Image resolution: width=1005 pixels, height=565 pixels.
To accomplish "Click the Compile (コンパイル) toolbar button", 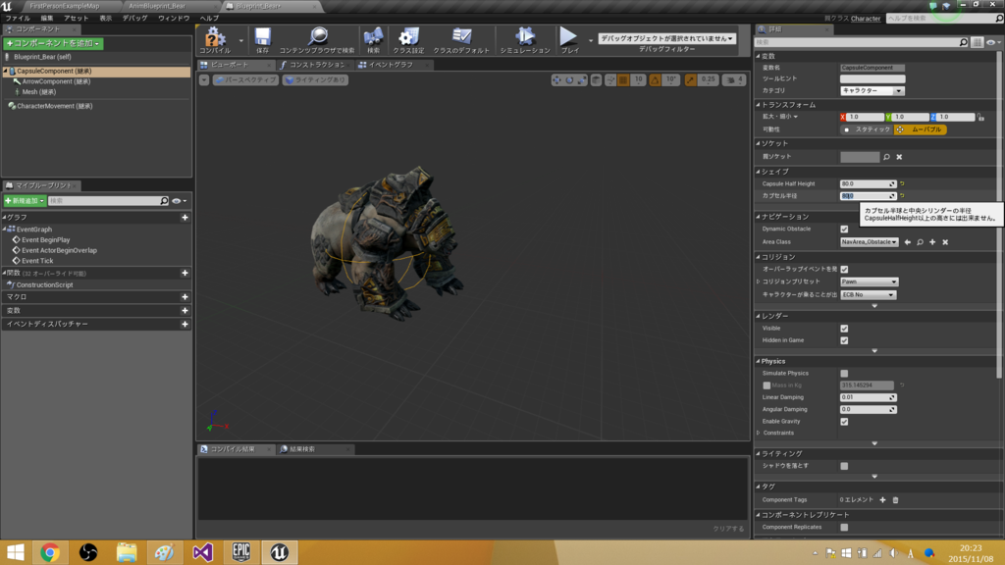I will (x=215, y=39).
